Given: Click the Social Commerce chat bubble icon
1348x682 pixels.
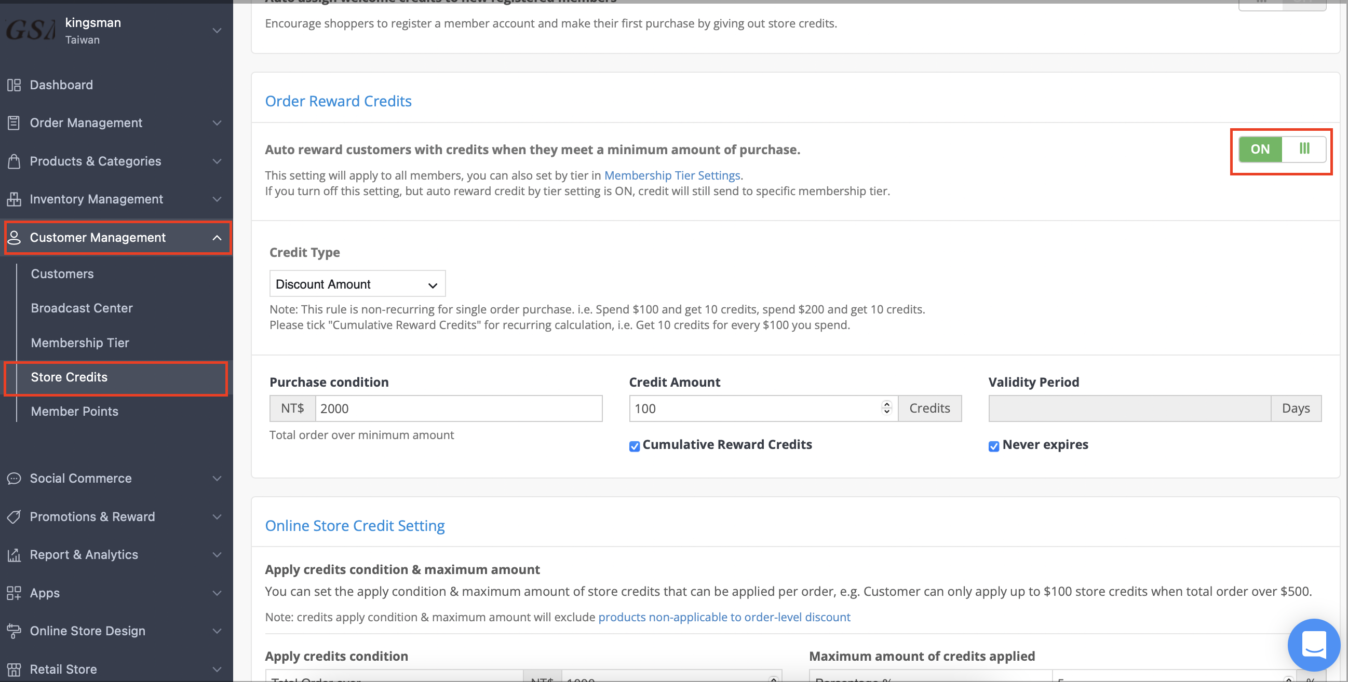Looking at the screenshot, I should tap(14, 478).
